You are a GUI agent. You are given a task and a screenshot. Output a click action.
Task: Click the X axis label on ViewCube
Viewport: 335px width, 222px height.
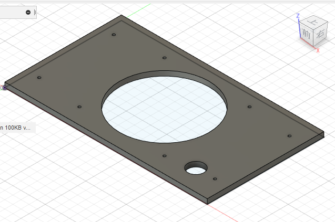[318, 50]
